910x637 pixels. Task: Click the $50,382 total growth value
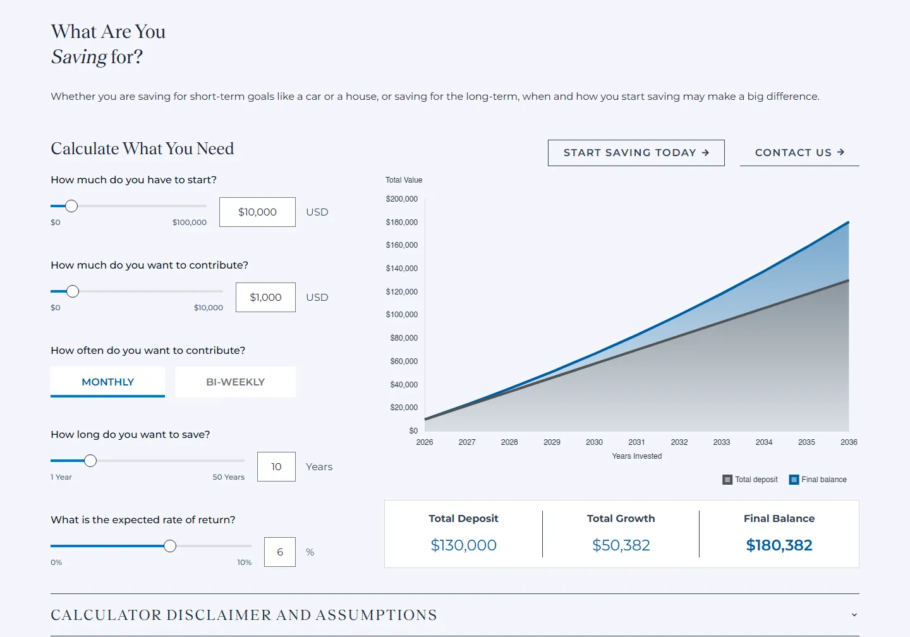click(x=621, y=545)
